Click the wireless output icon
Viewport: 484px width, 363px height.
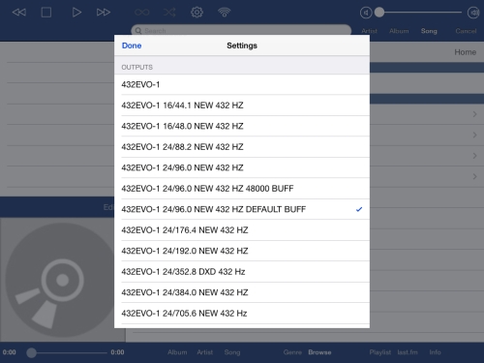[225, 13]
